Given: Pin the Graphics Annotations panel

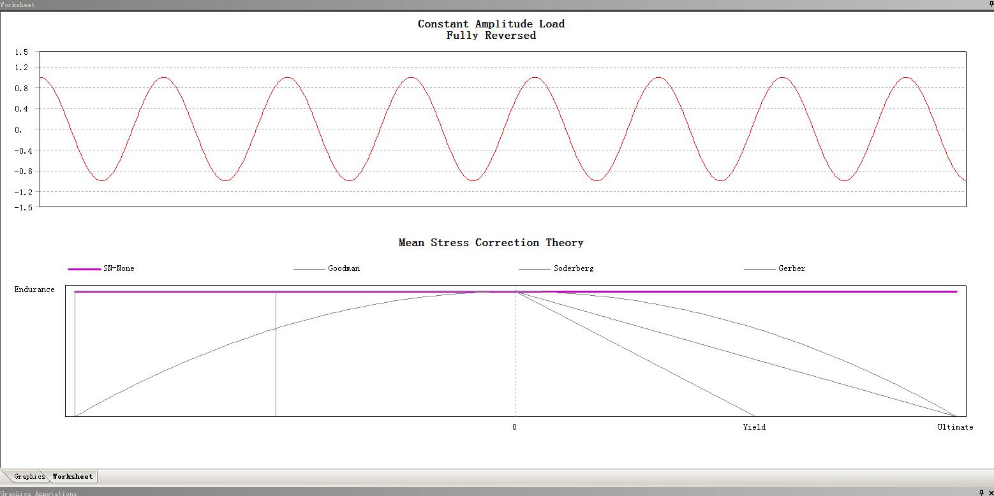Looking at the screenshot, I should point(981,493).
